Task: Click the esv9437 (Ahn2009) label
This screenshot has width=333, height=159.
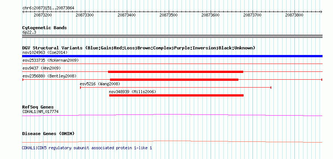Action: pyautogui.click(x=42, y=68)
